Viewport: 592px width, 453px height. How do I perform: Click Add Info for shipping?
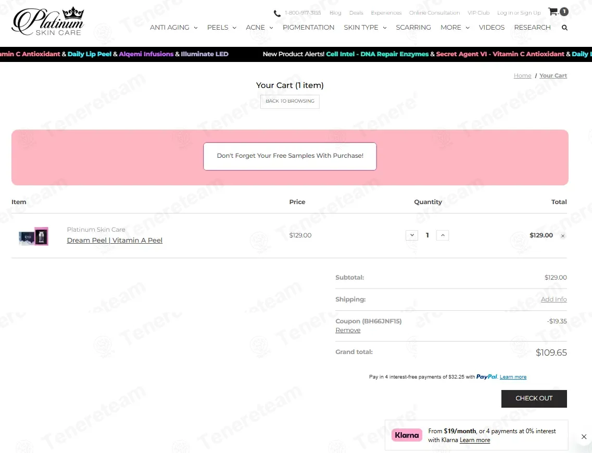[553, 299]
